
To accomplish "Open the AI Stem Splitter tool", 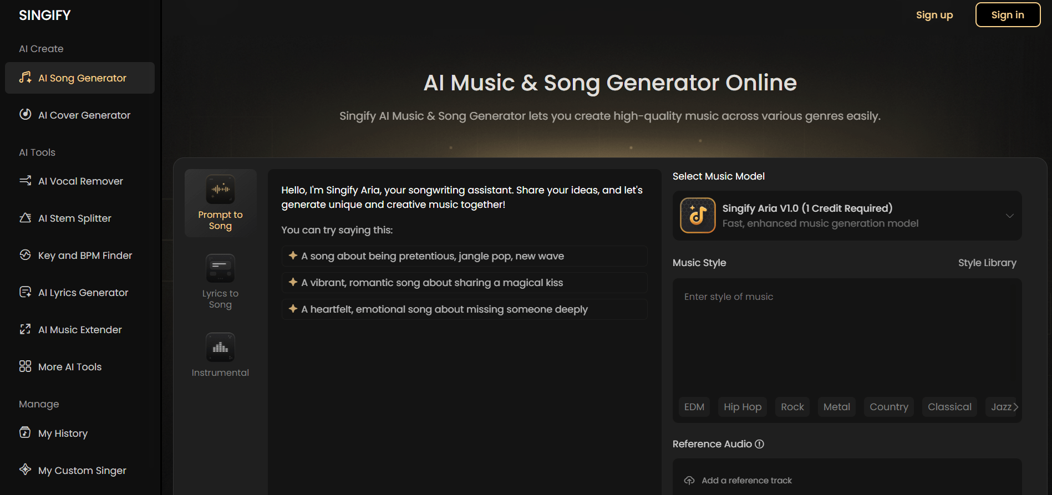I will (80, 218).
